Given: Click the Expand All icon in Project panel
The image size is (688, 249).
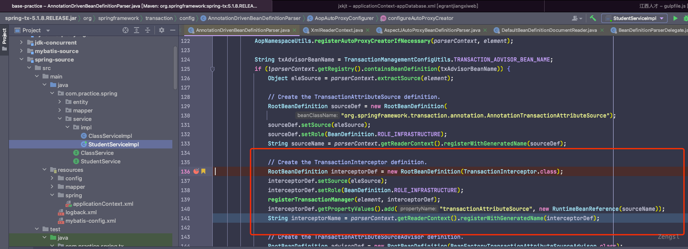Looking at the screenshot, I should [x=137, y=30].
